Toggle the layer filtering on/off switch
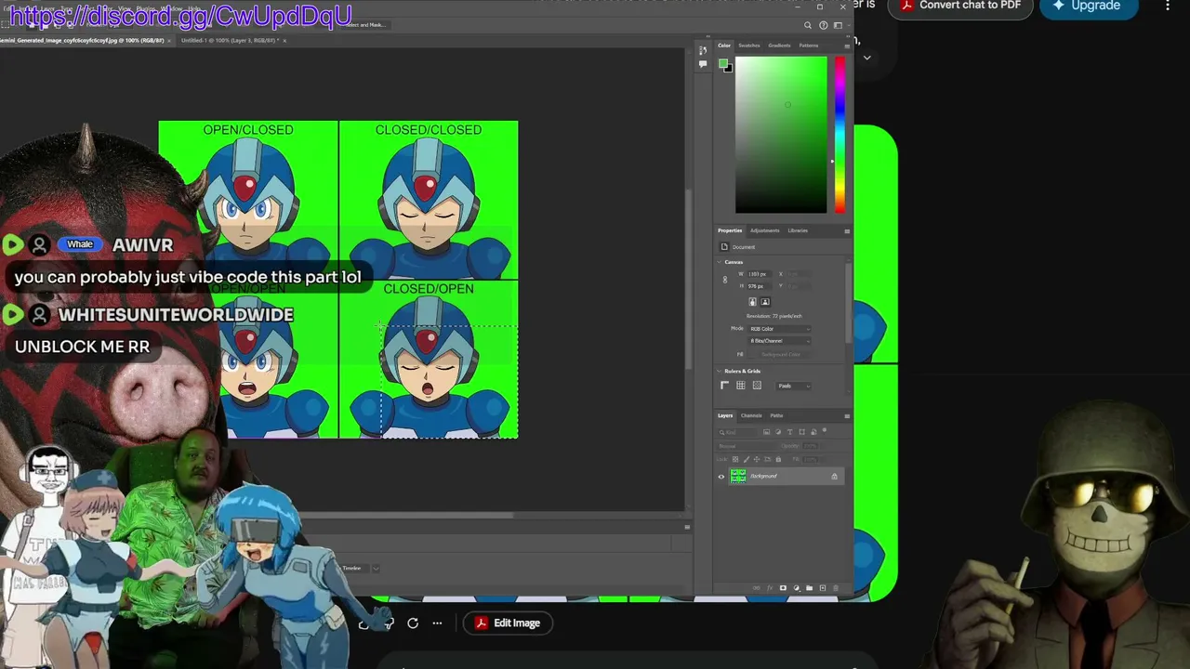 (x=825, y=431)
